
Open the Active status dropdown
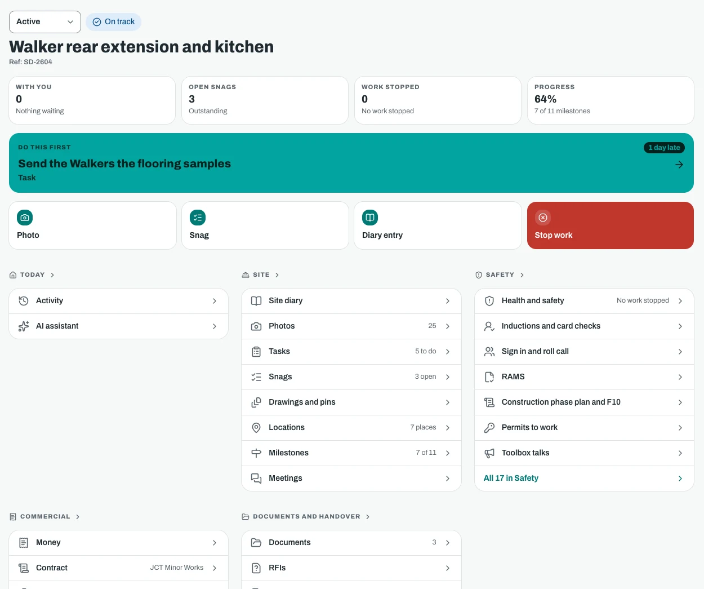(x=45, y=22)
